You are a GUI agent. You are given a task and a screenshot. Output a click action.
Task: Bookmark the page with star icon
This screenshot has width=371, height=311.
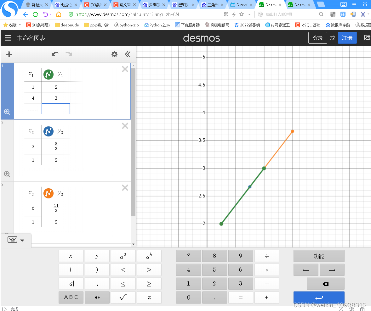242,14
